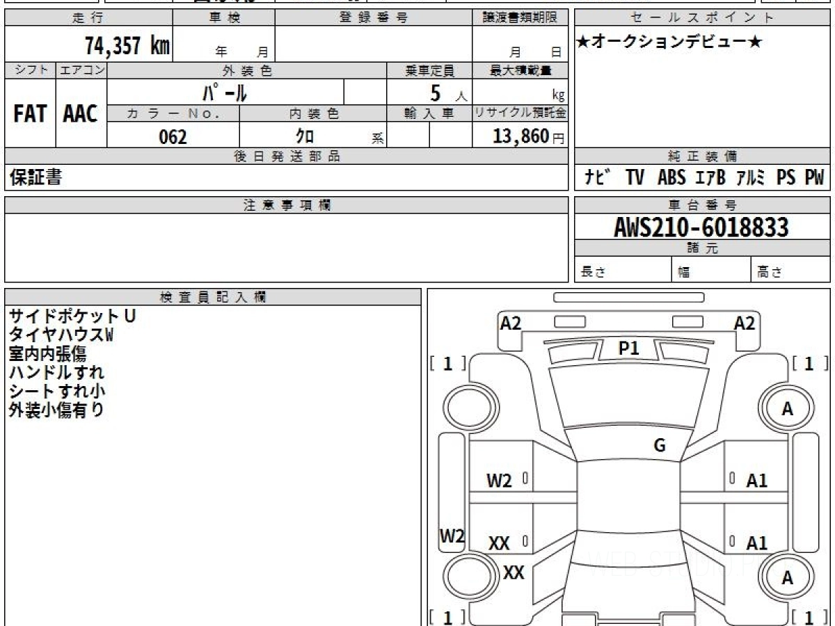Select the 登録番号 header
This screenshot has width=835, height=626.
(x=374, y=18)
